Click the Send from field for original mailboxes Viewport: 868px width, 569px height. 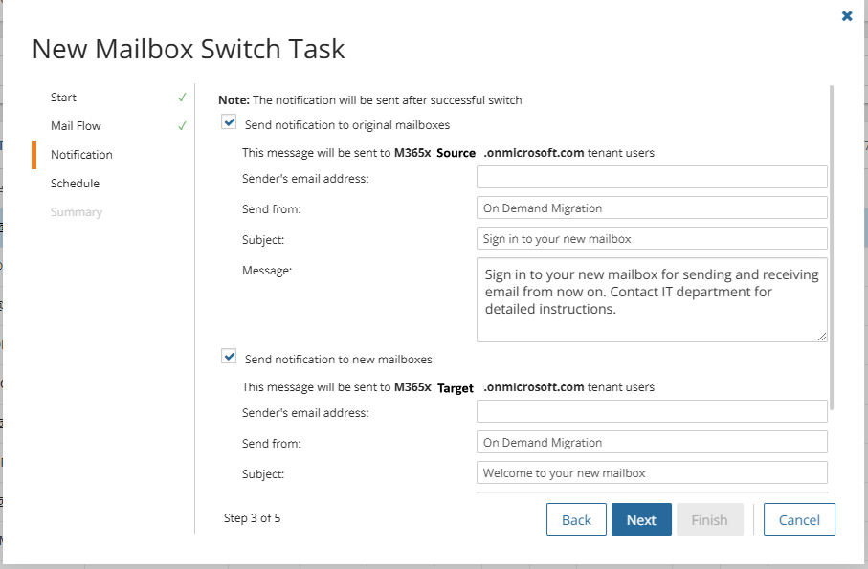tap(652, 208)
